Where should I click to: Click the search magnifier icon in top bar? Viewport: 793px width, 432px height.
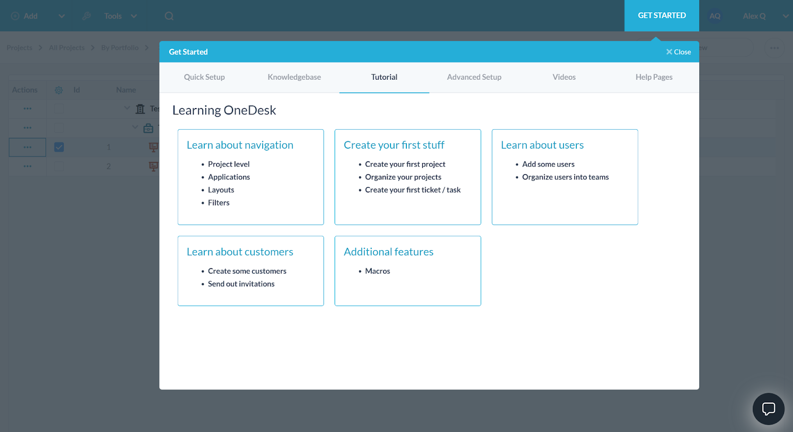coord(169,16)
